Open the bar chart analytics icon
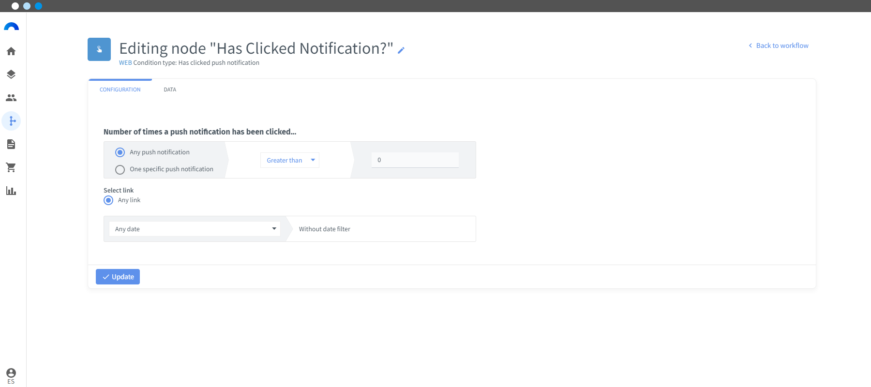The image size is (871, 387). [x=11, y=191]
